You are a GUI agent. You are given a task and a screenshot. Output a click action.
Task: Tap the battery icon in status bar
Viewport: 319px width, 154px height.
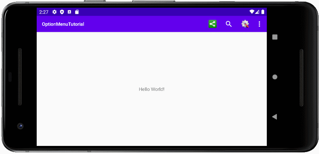coord(263,12)
